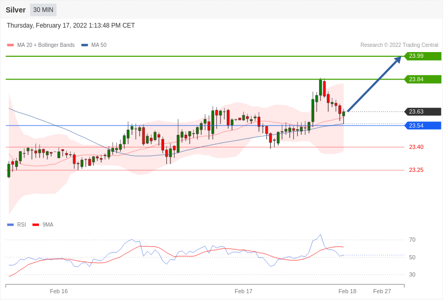
Task: Click the '9MA' legend label
Action: point(48,224)
